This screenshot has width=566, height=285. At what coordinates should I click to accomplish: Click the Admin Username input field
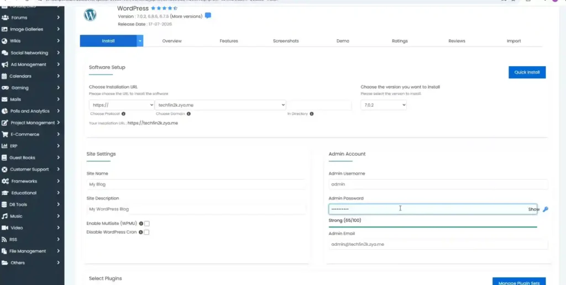[x=438, y=184]
